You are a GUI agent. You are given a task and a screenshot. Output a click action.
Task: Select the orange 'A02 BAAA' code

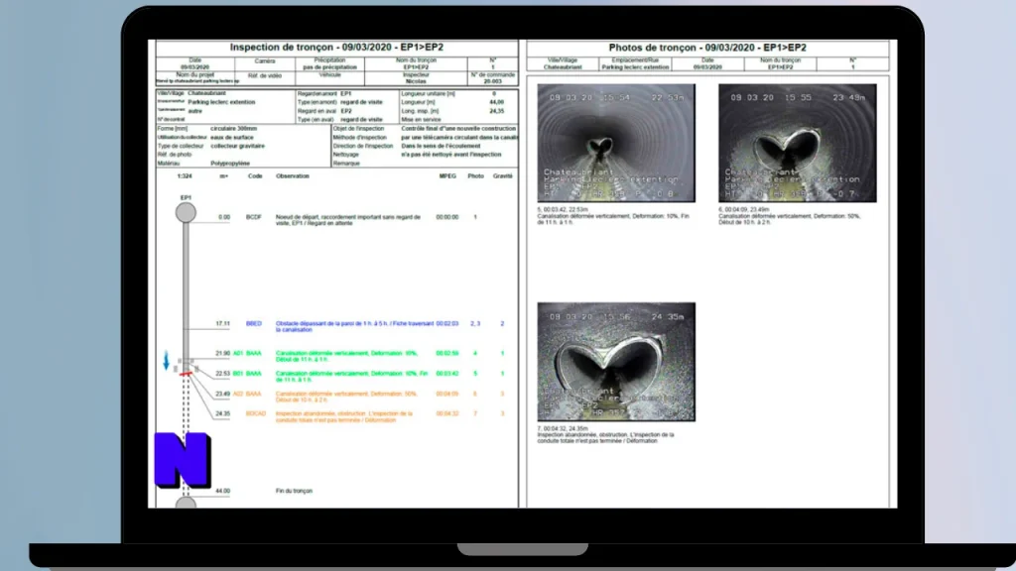pyautogui.click(x=247, y=394)
